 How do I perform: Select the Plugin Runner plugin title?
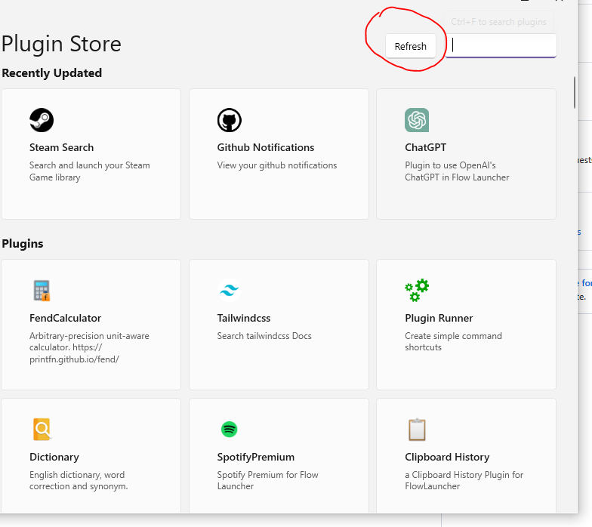pos(439,318)
